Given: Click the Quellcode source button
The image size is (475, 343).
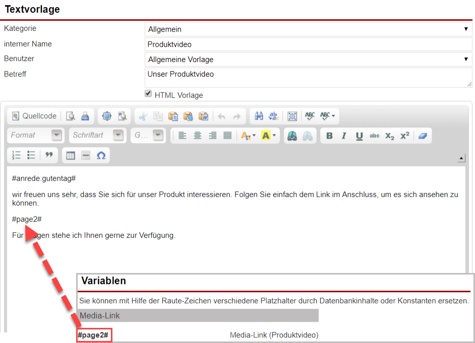Looking at the screenshot, I should coord(34,116).
